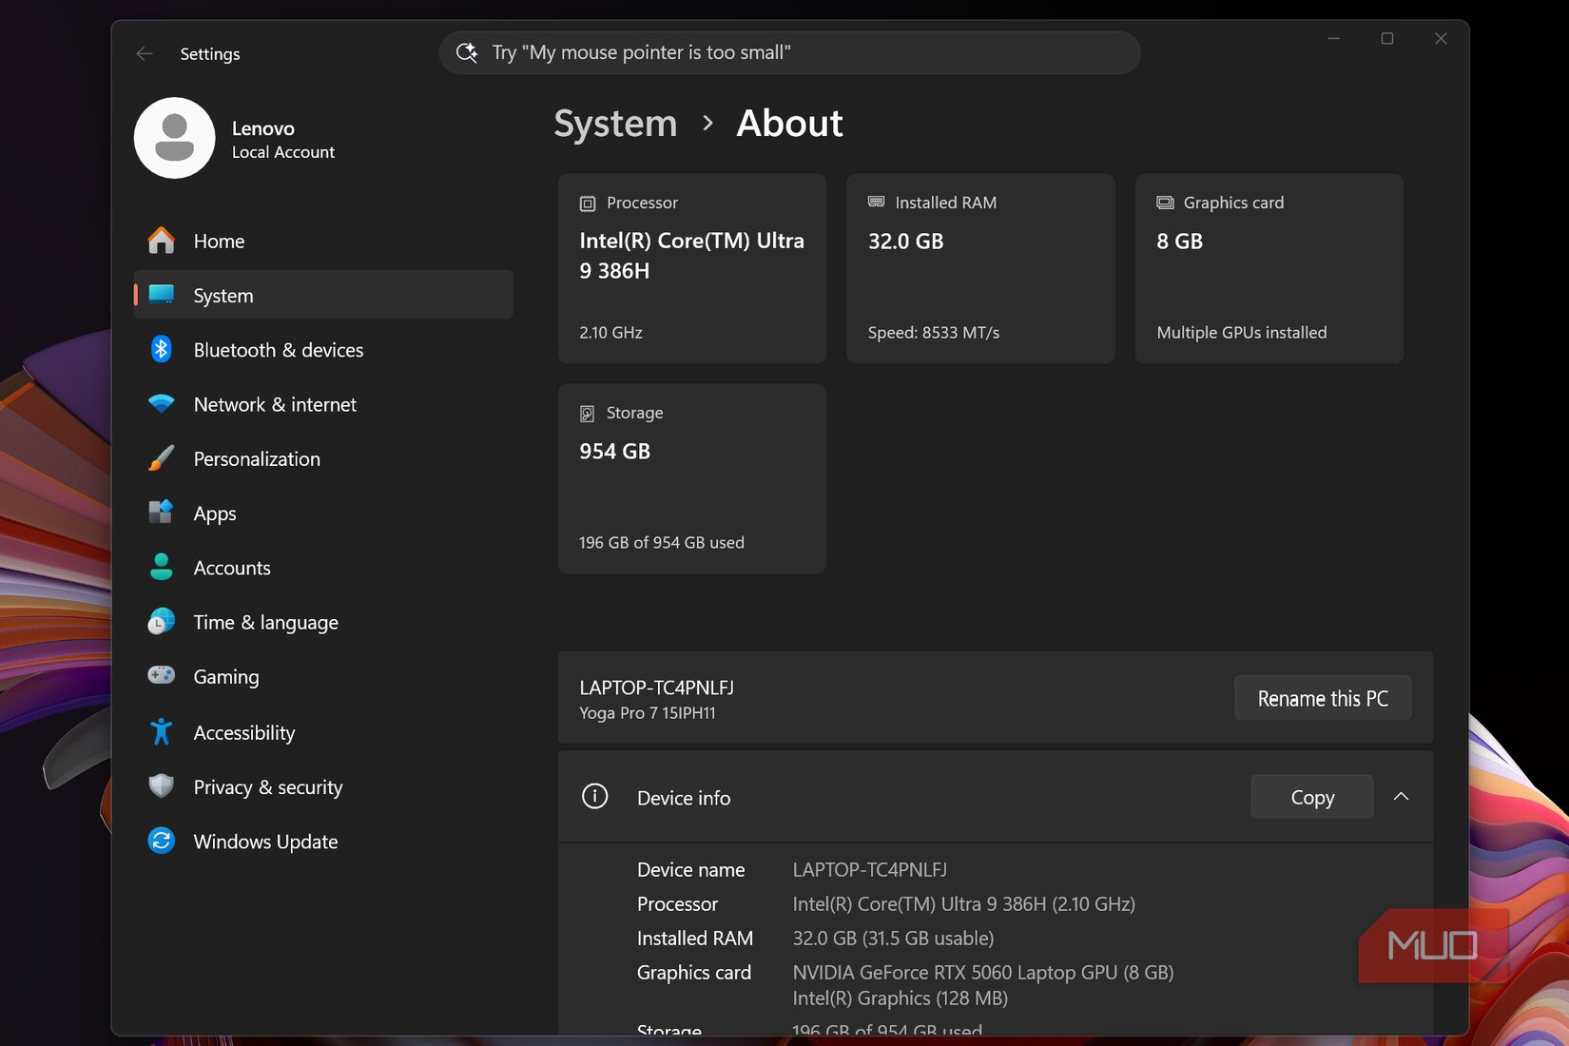
Task: Click '196 GB of 954 GB used' text on card
Action: (662, 542)
